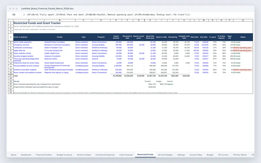Switch to TB Prior Month tab
261x163 pixels.
(240, 155)
